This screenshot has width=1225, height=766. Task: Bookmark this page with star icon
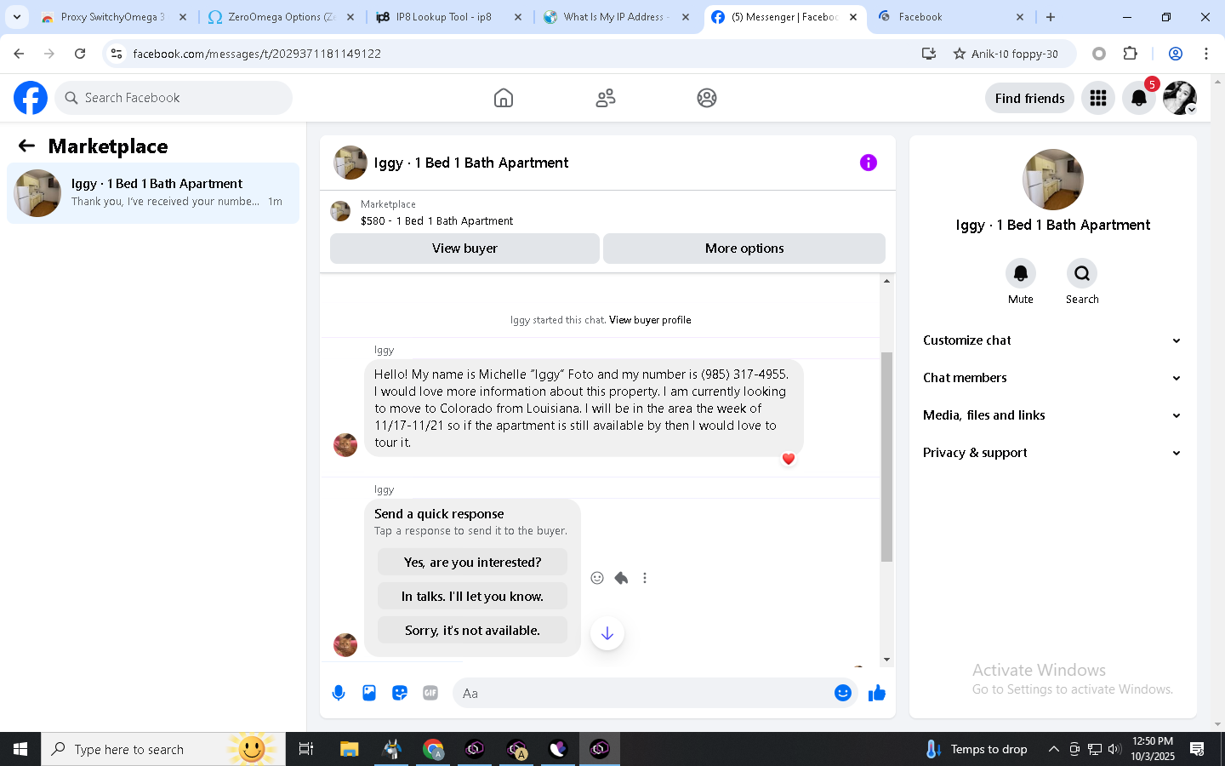[x=960, y=54]
